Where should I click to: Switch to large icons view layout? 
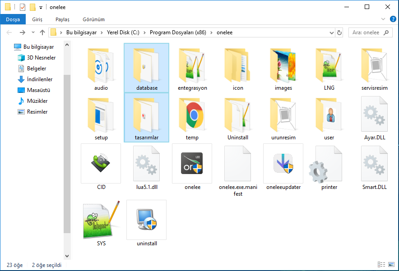pos(391,265)
